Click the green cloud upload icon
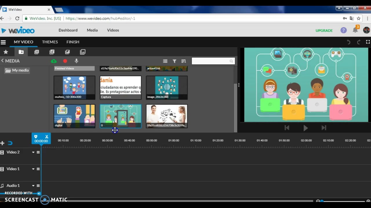Screen dimensions: 371x208 coord(54,61)
